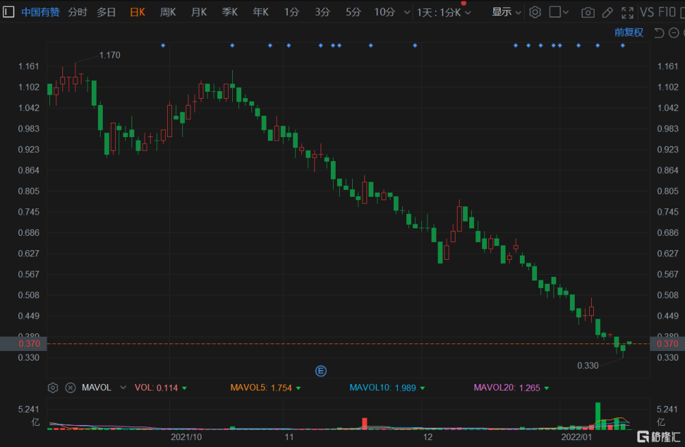This screenshot has width=685, height=447.
Task: Click the 2021/10 date axis label
Action: pyautogui.click(x=186, y=437)
